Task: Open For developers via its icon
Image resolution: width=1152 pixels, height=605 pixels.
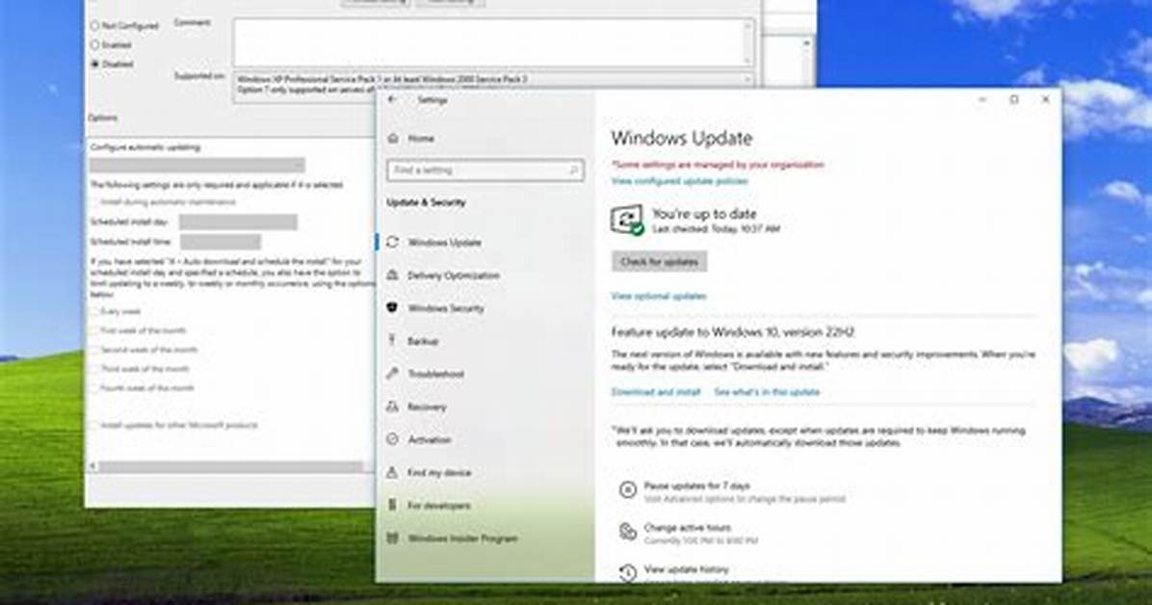Action: (392, 505)
